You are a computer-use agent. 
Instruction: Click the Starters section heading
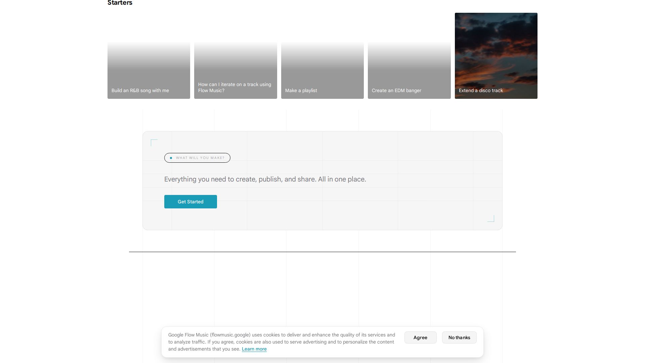pos(120,3)
